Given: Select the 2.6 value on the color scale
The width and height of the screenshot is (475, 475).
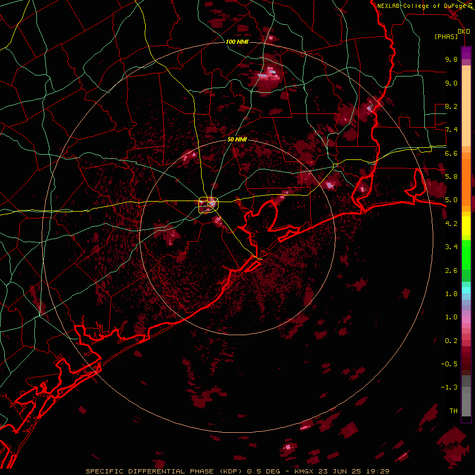Looking at the screenshot, I should [451, 270].
